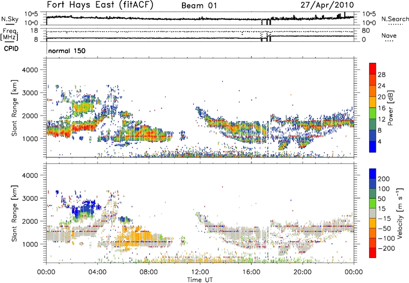
Task: Click the '3000' tick of the power panel
Action: point(30,93)
